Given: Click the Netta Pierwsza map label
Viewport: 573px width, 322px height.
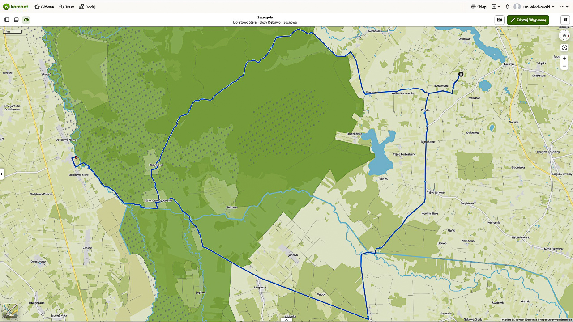Looking at the screenshot, I should [x=553, y=248].
